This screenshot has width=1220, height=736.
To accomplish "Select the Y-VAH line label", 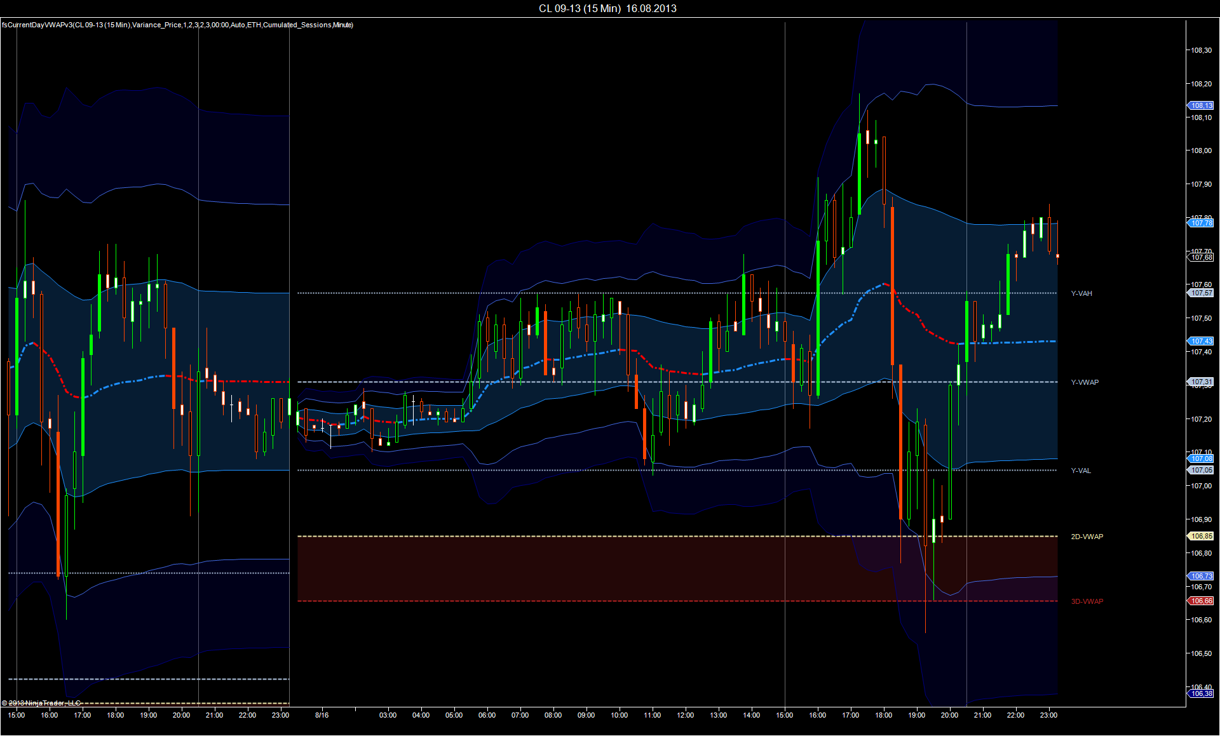I will pos(1081,293).
